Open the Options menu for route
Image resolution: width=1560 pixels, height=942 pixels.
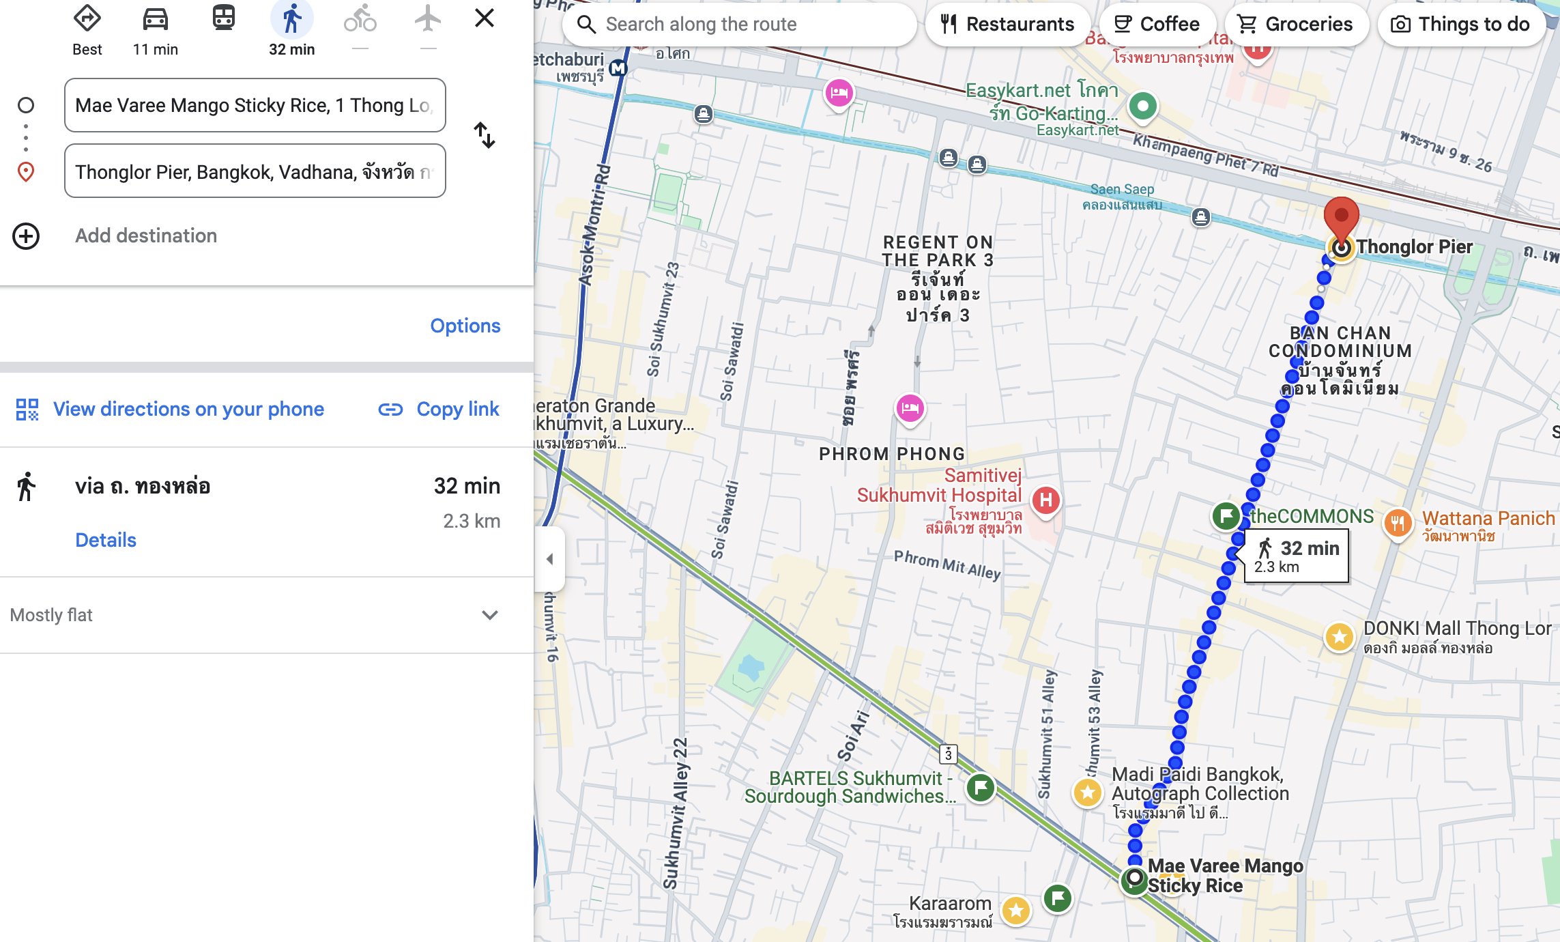pyautogui.click(x=465, y=326)
